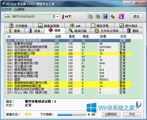The width and height of the screenshot is (147, 120).
Task: Switch to the 删除 tab
Action: pos(133,31)
